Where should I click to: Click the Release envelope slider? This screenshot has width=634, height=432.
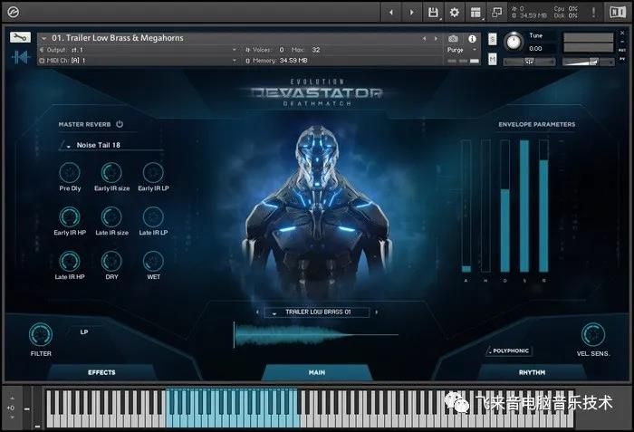pyautogui.click(x=543, y=206)
